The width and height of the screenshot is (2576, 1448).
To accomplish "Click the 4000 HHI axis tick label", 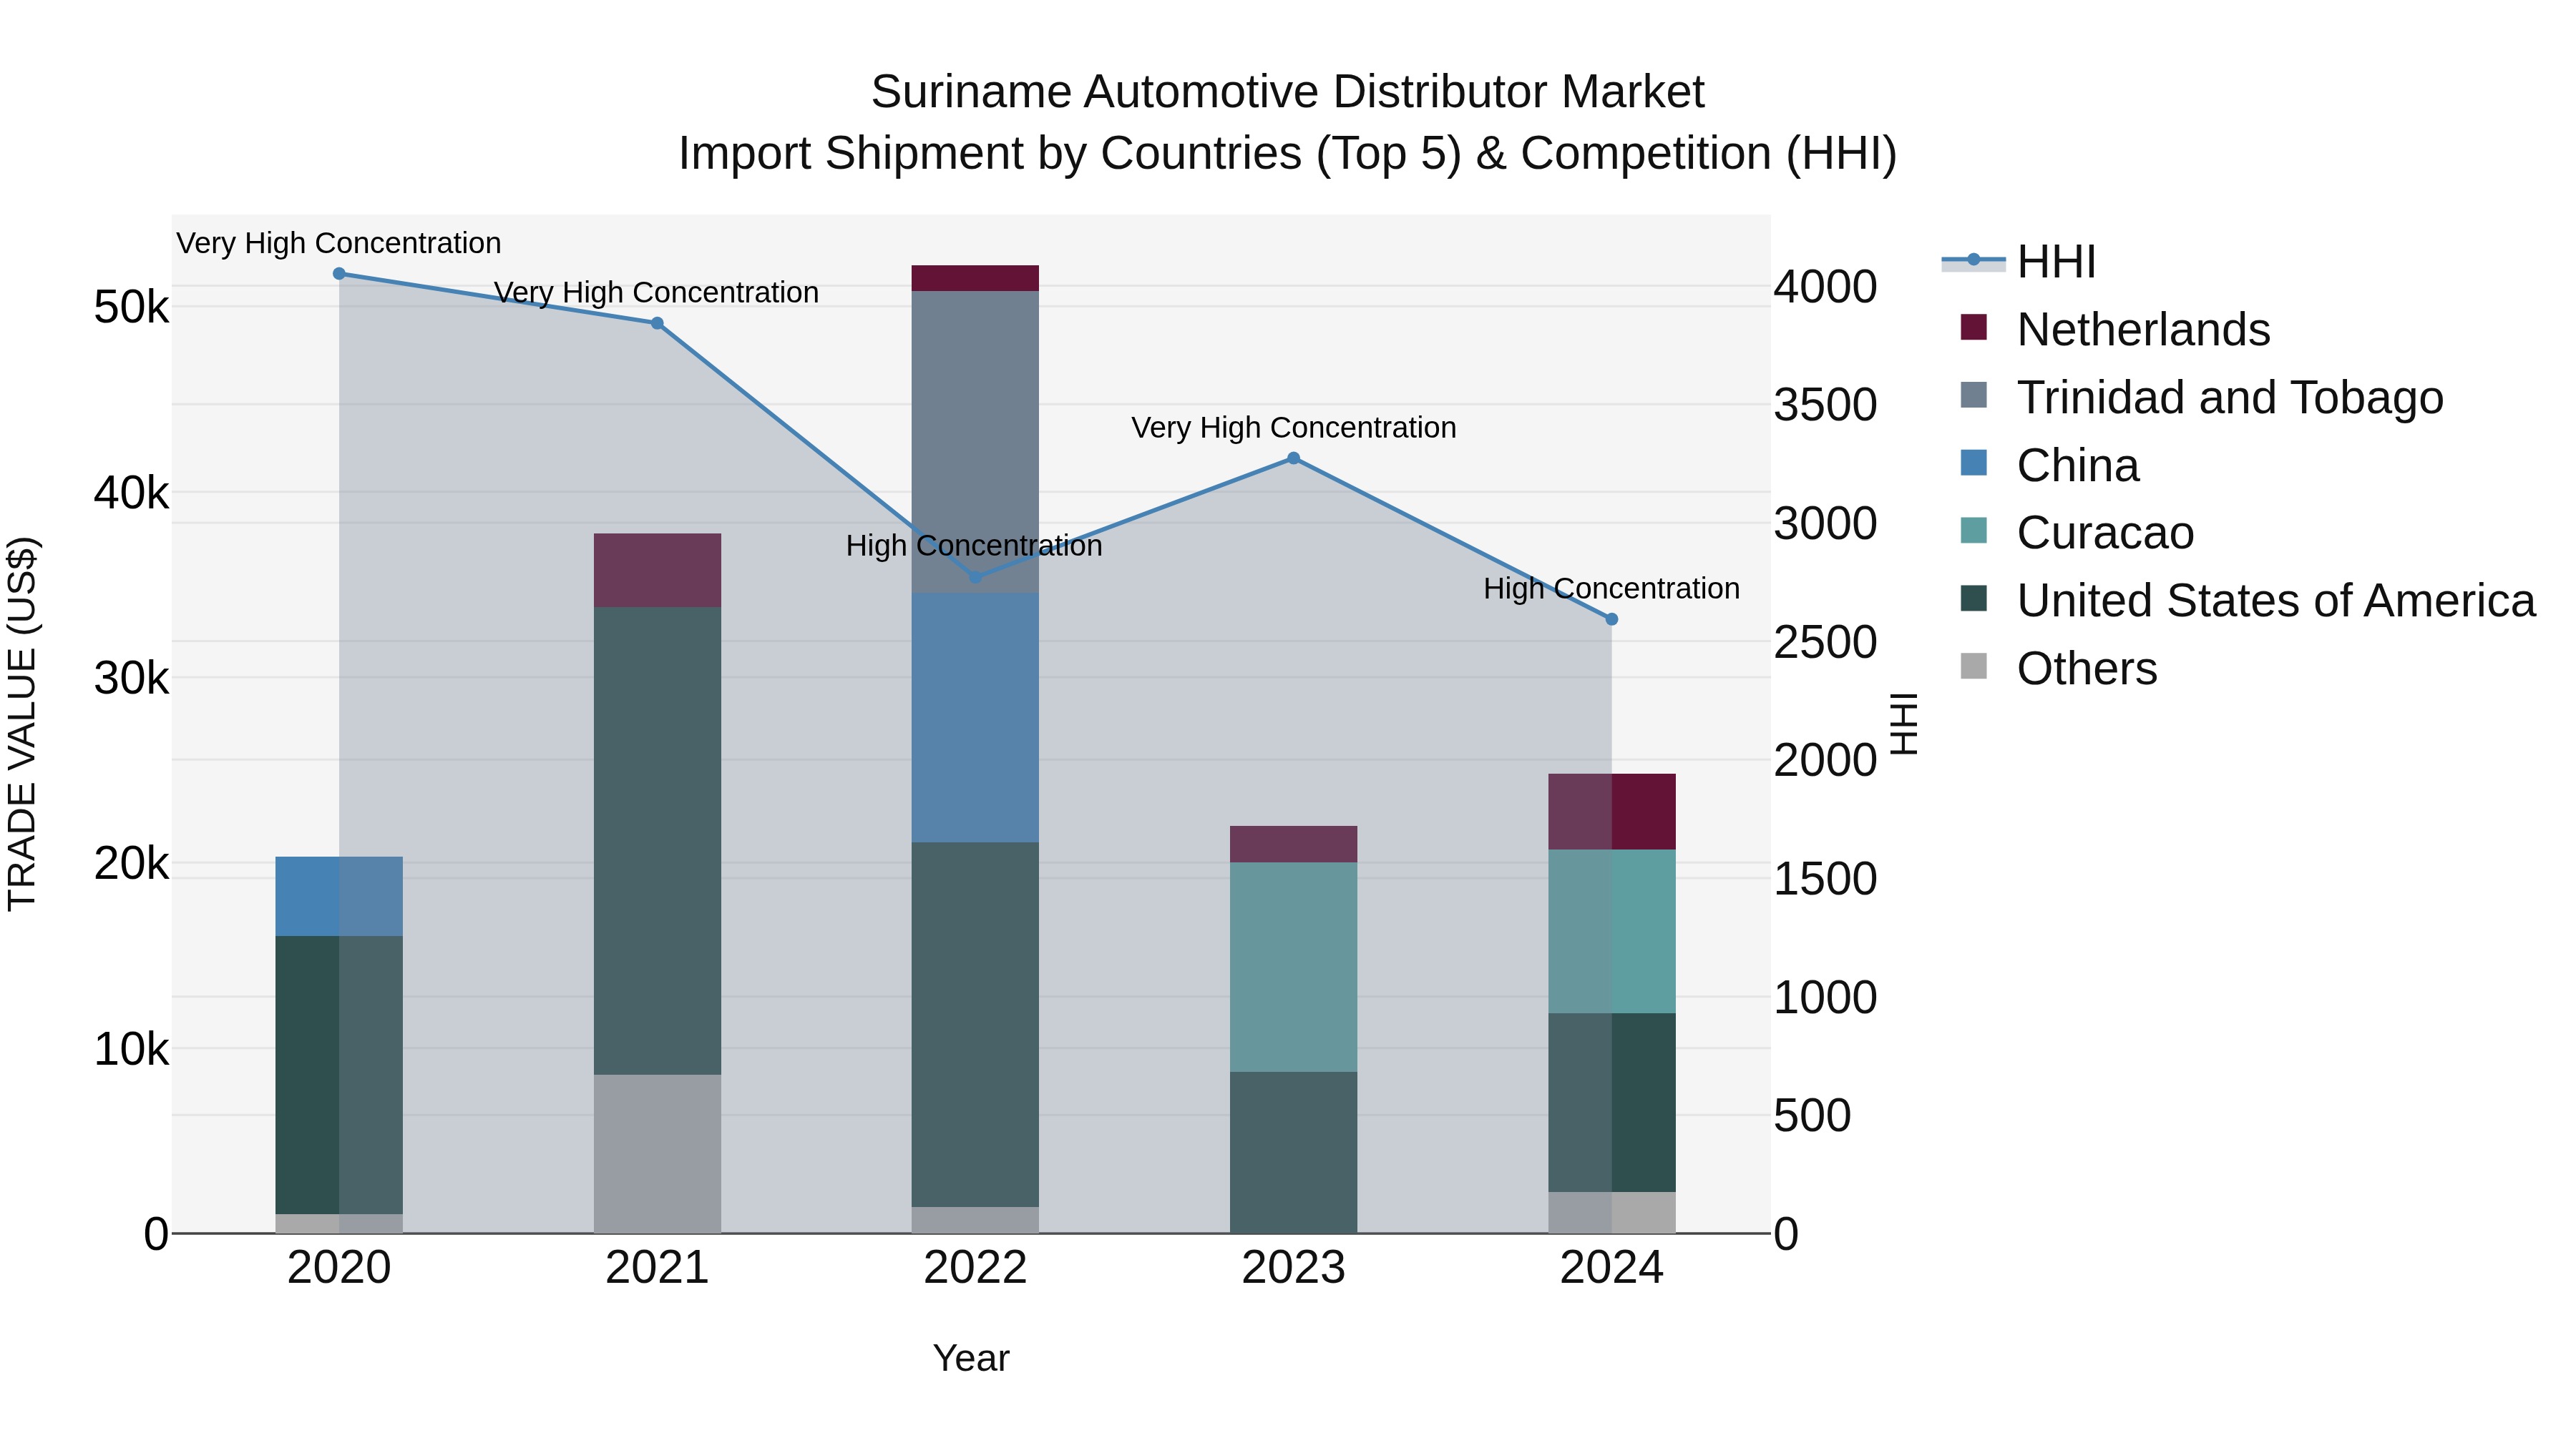I will coord(1825,287).
